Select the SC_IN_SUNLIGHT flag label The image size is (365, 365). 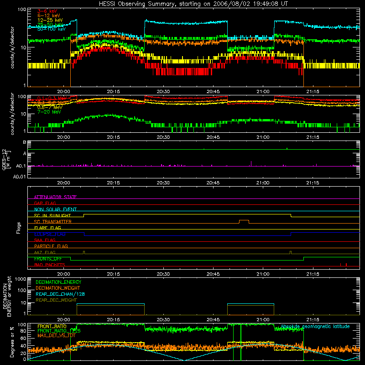tap(52, 215)
